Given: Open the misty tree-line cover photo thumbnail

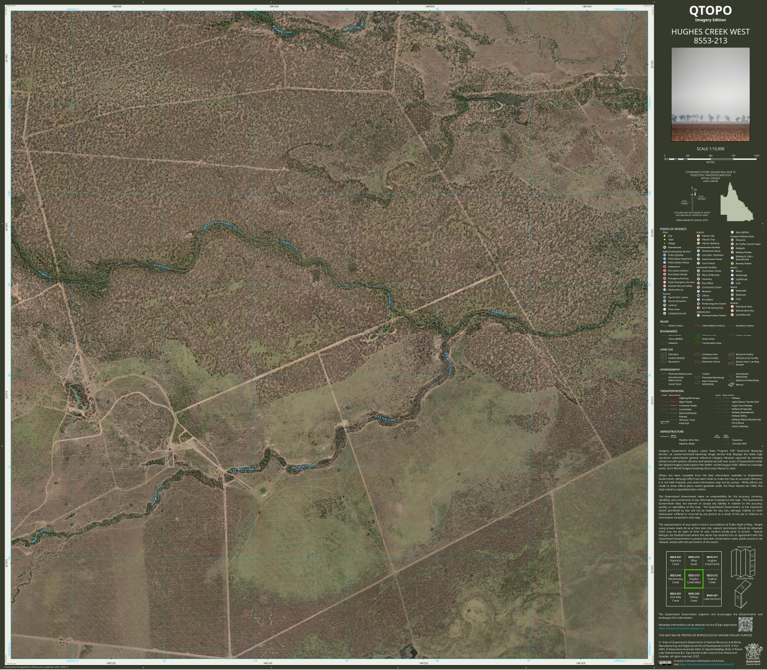Looking at the screenshot, I should (710, 94).
